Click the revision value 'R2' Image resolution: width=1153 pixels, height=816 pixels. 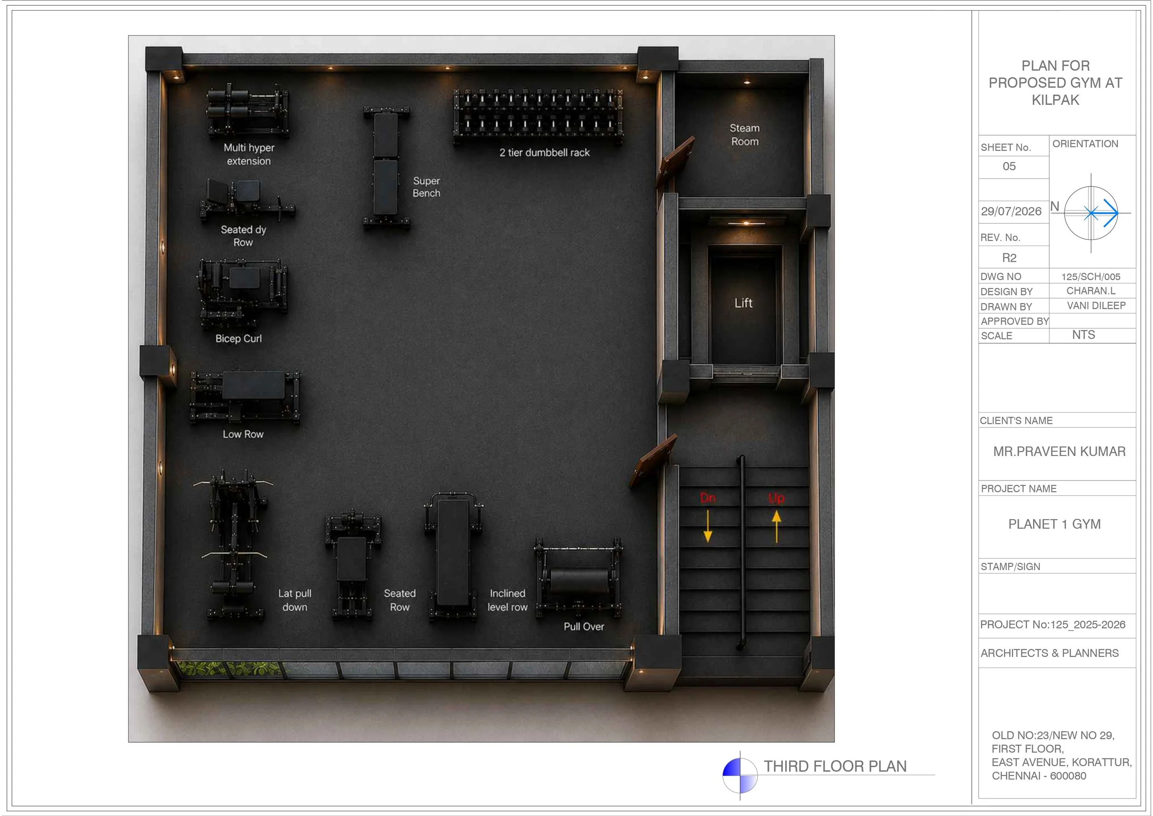pos(1009,258)
